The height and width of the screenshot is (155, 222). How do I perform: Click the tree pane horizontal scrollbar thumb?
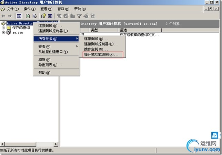tap(20, 144)
